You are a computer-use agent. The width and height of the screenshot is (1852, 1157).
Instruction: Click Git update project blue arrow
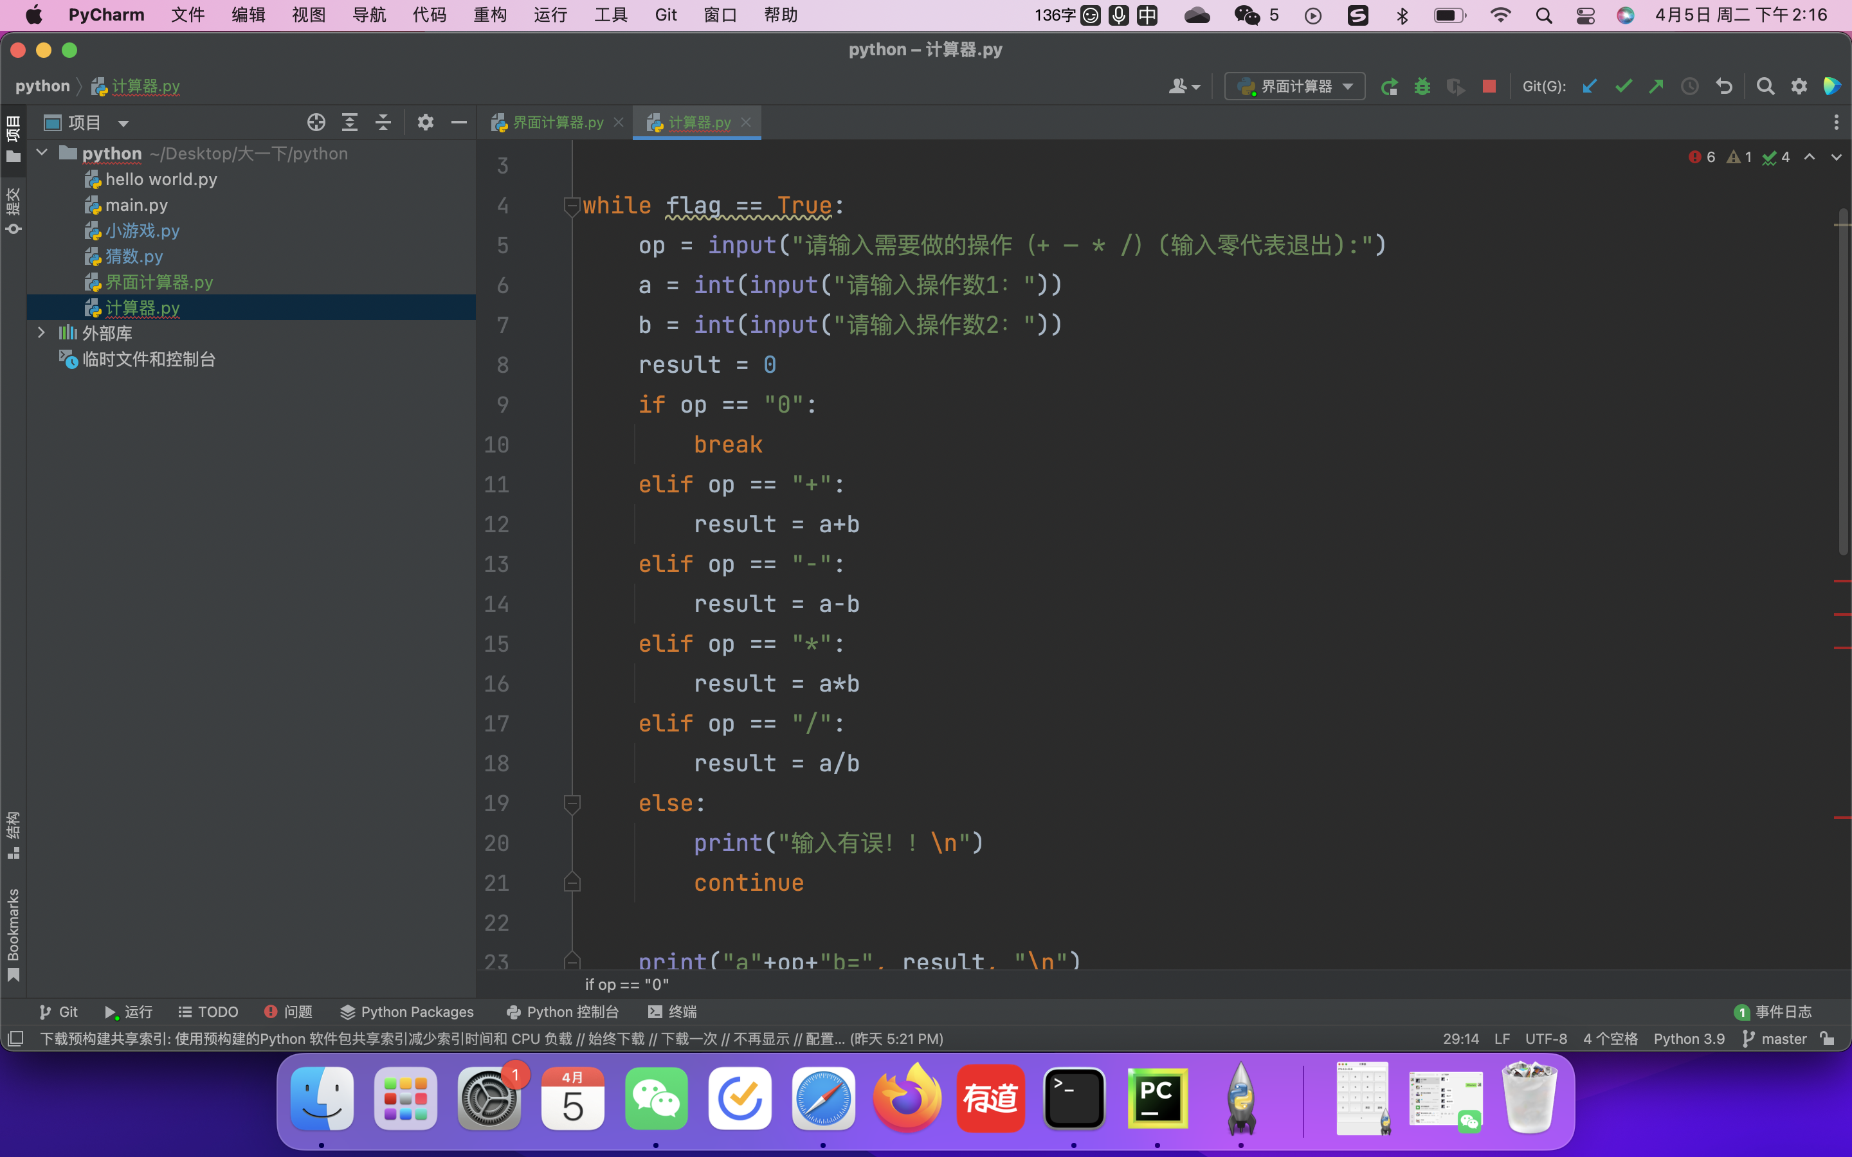pos(1590,87)
